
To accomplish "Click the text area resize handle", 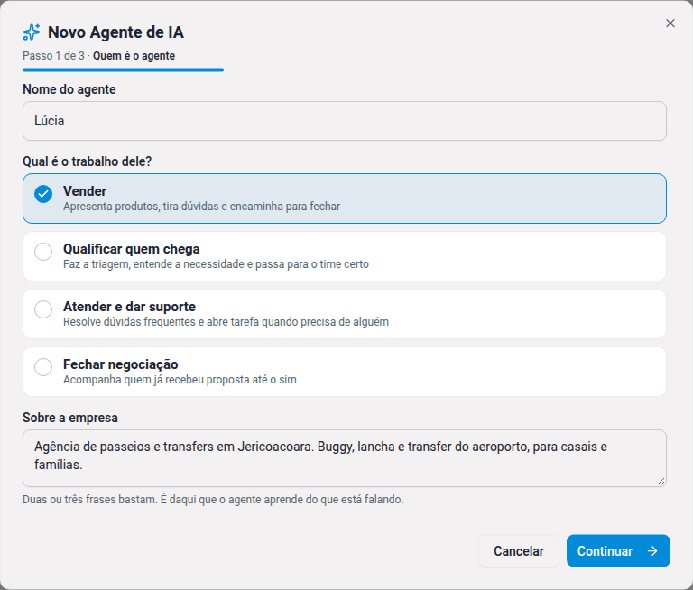I will (x=661, y=481).
